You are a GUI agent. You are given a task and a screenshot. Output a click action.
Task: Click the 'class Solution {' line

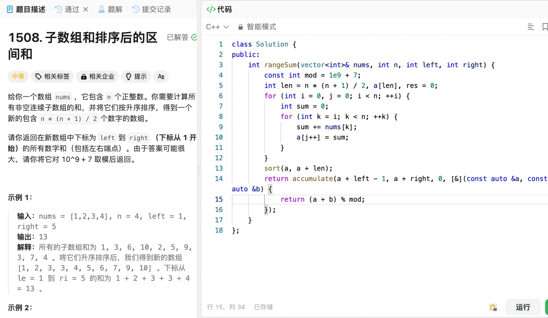click(264, 44)
